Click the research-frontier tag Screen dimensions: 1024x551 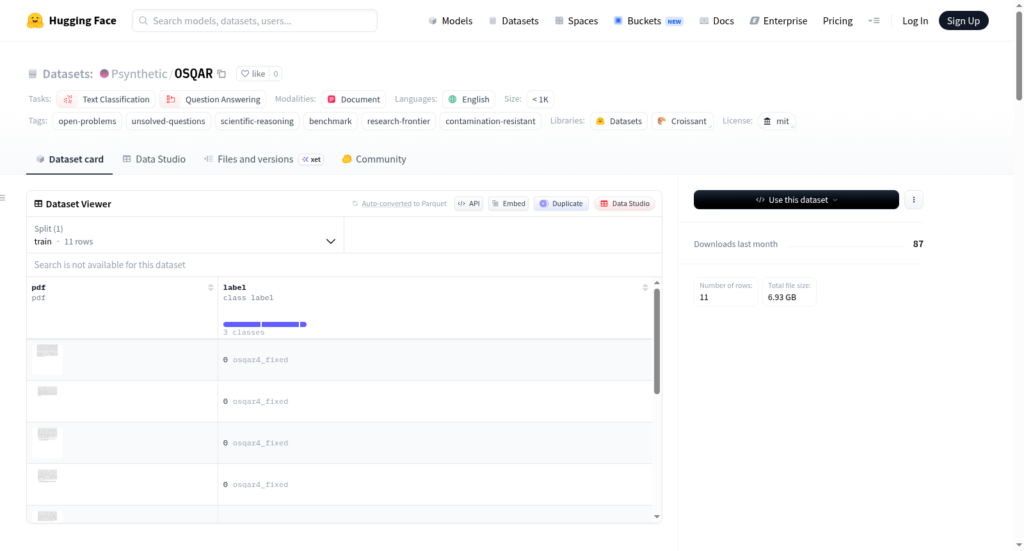pos(399,121)
